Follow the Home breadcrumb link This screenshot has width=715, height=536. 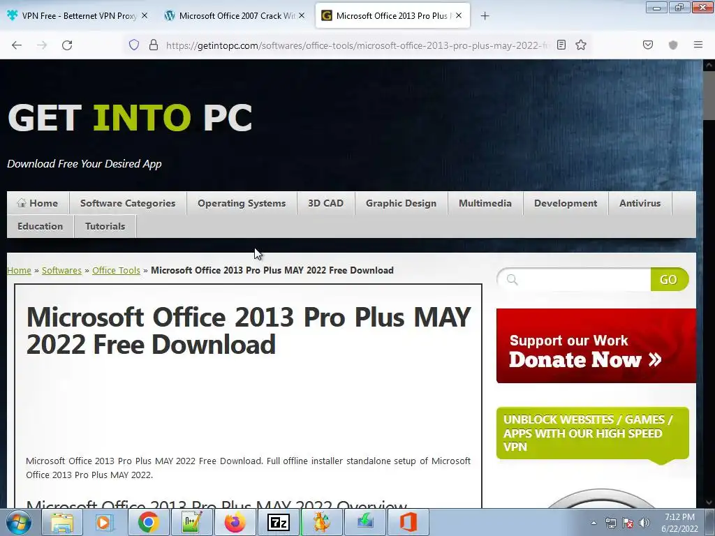coord(19,270)
